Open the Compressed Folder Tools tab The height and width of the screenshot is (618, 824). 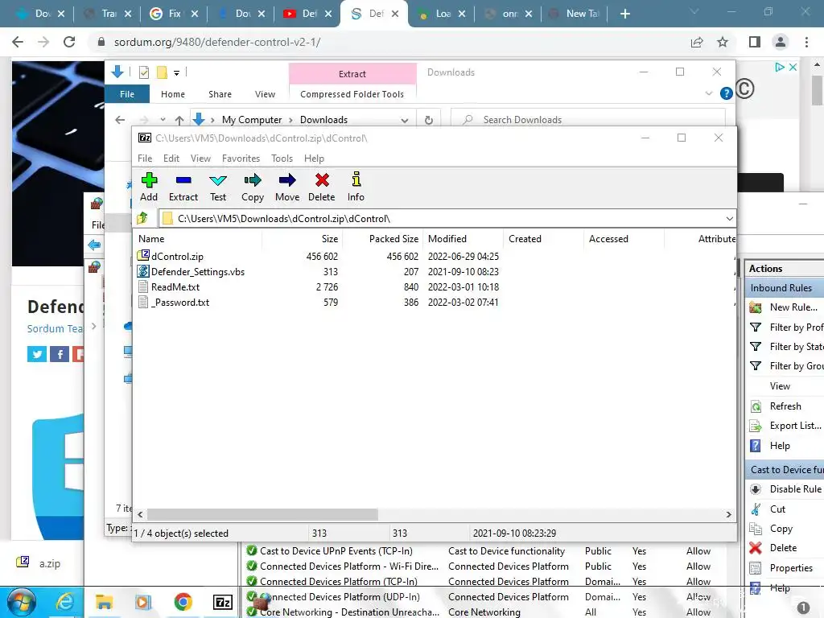352,94
